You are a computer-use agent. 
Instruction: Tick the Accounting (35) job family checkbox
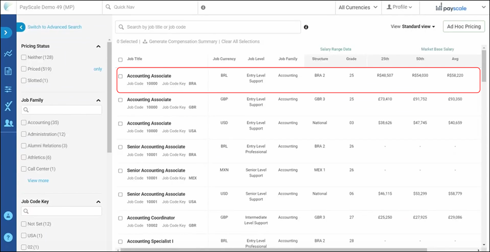click(x=23, y=122)
